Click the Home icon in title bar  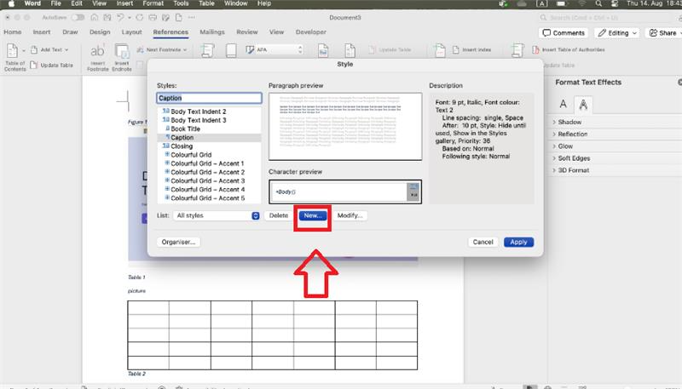[x=95, y=17]
